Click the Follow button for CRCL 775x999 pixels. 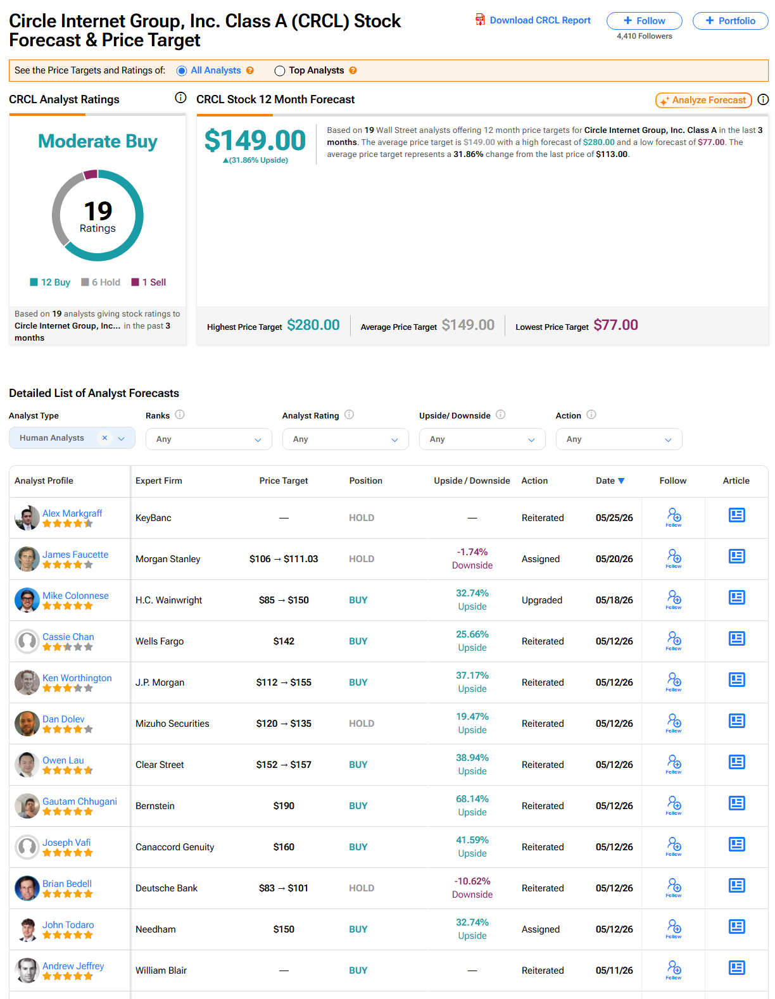pyautogui.click(x=645, y=21)
